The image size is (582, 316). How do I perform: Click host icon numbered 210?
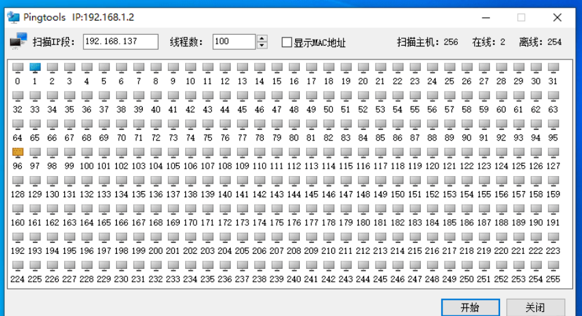tap(329, 238)
